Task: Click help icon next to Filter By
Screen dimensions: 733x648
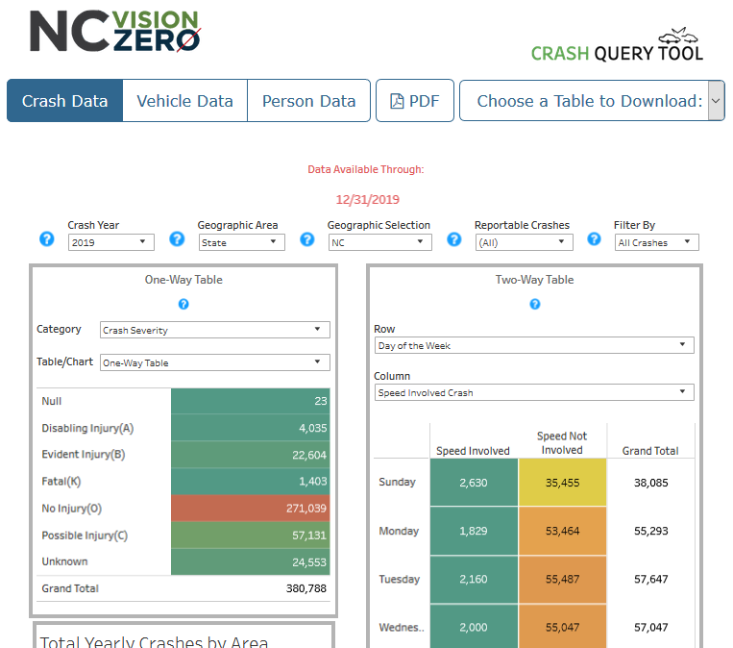Action: click(x=595, y=239)
